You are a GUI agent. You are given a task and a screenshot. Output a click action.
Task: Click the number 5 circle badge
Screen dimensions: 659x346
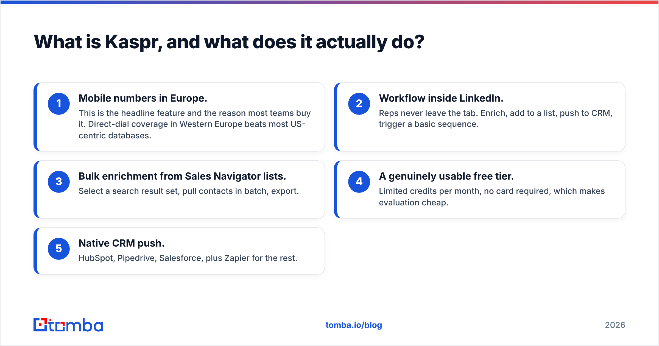(59, 249)
